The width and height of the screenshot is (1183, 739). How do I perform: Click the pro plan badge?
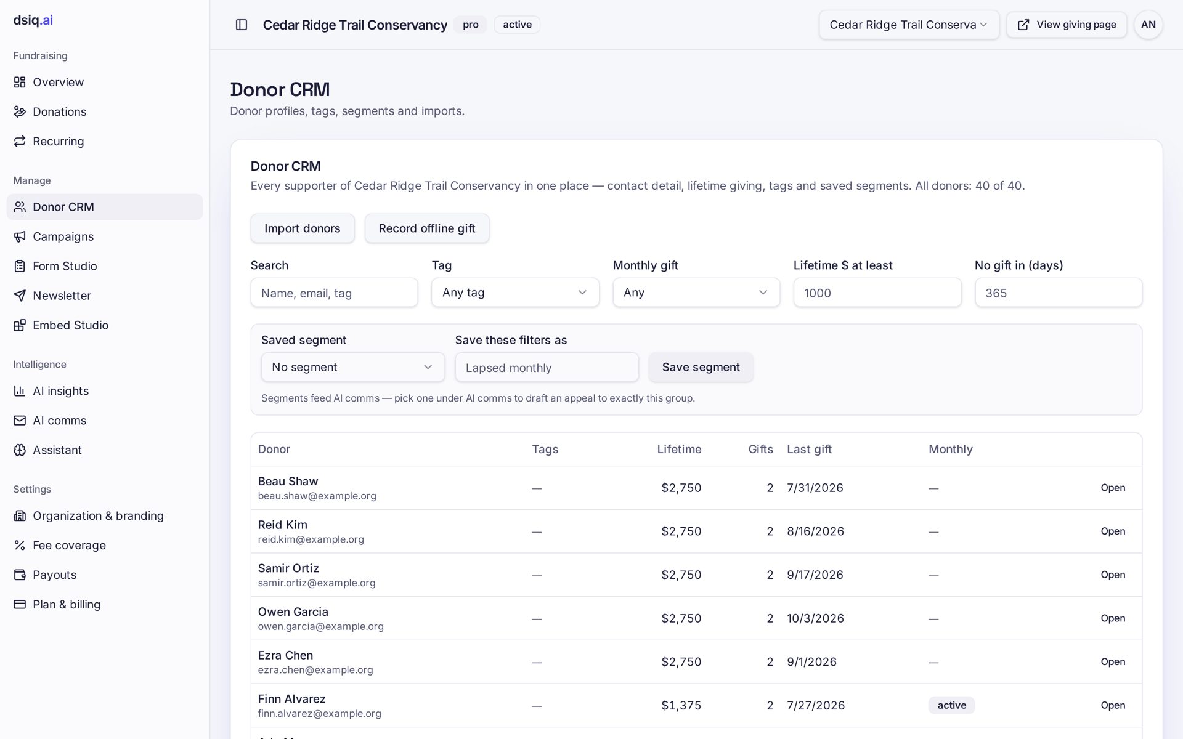[471, 25]
